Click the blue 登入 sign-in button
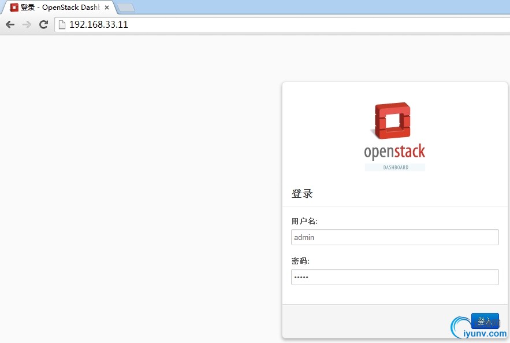Screen dimensions: 510x343 pyautogui.click(x=485, y=321)
